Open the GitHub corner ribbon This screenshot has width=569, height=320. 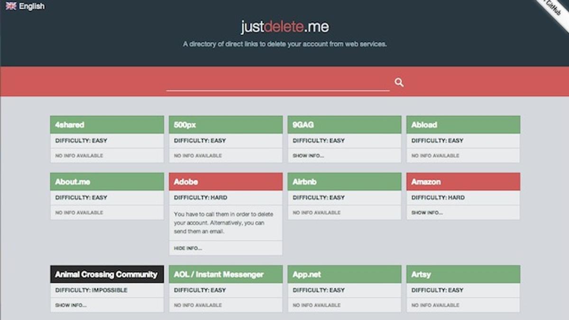(554, 9)
